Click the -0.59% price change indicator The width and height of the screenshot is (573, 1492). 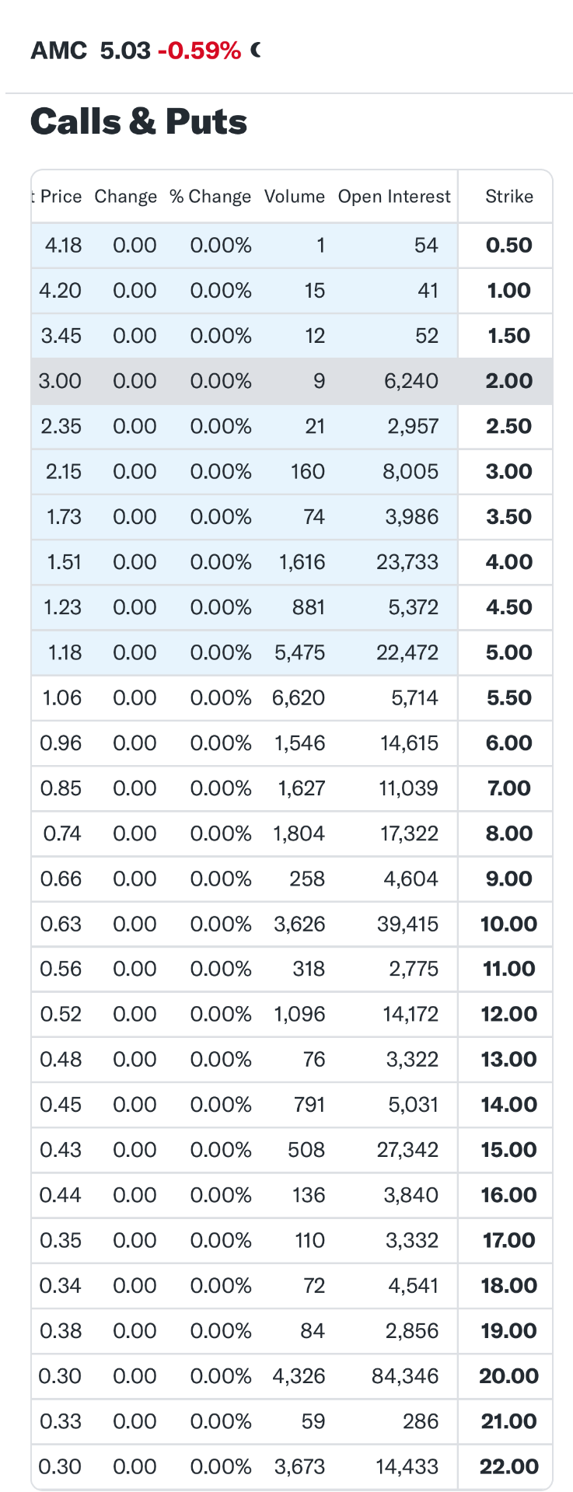199,51
